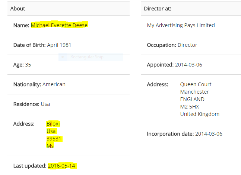
Task: Click the highlighted Last updated date 2016-05-14
Action: click(61, 166)
